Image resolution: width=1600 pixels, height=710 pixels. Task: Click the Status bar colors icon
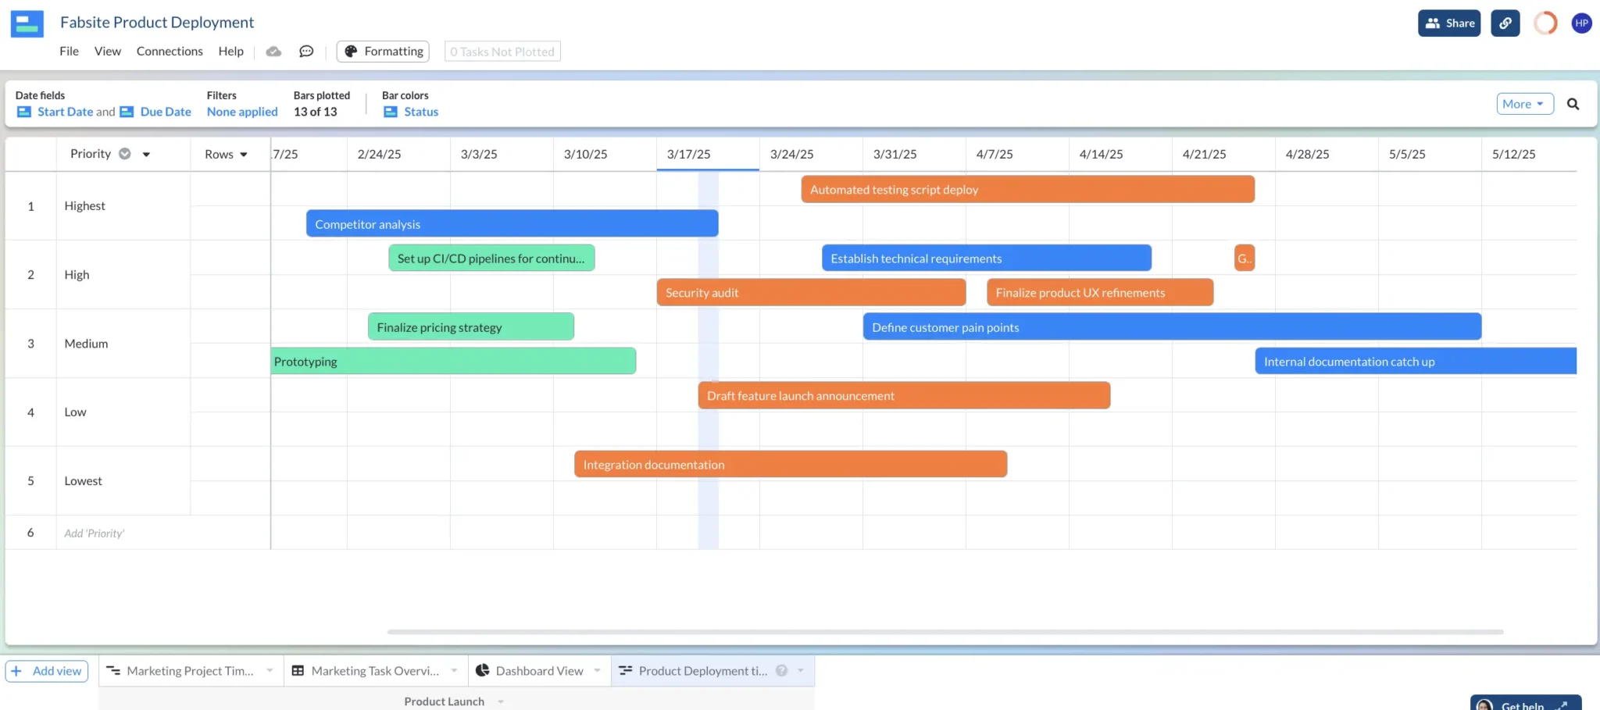[x=391, y=112]
